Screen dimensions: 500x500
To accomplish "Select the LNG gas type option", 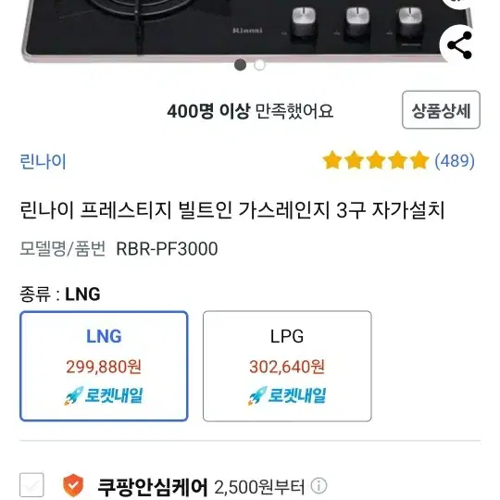I will click(104, 366).
